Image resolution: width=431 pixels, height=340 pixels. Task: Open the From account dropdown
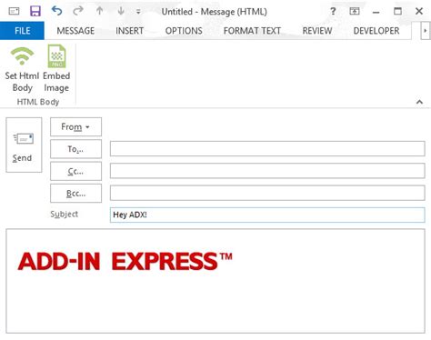click(75, 126)
